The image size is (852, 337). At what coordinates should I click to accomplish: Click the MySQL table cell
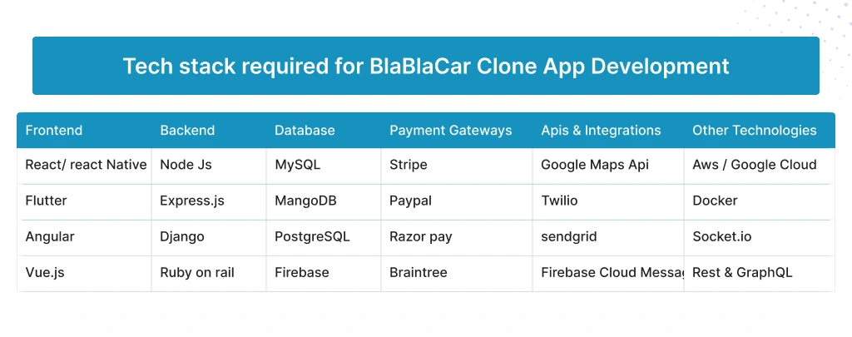[297, 165]
